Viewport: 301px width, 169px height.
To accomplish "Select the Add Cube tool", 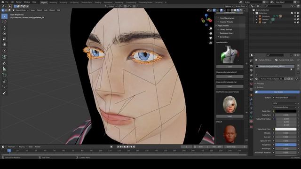I will (4, 75).
